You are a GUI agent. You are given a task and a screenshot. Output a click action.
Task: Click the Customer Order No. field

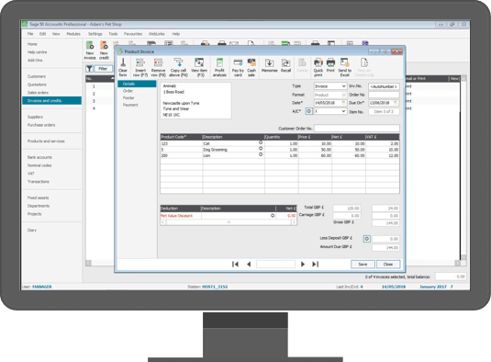[x=357, y=129]
